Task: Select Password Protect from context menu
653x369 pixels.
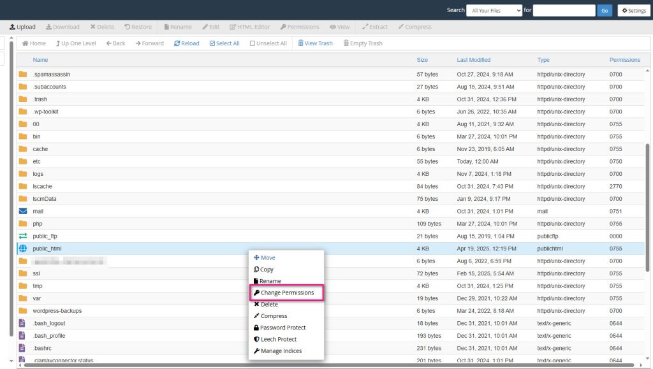Action: pyautogui.click(x=282, y=328)
